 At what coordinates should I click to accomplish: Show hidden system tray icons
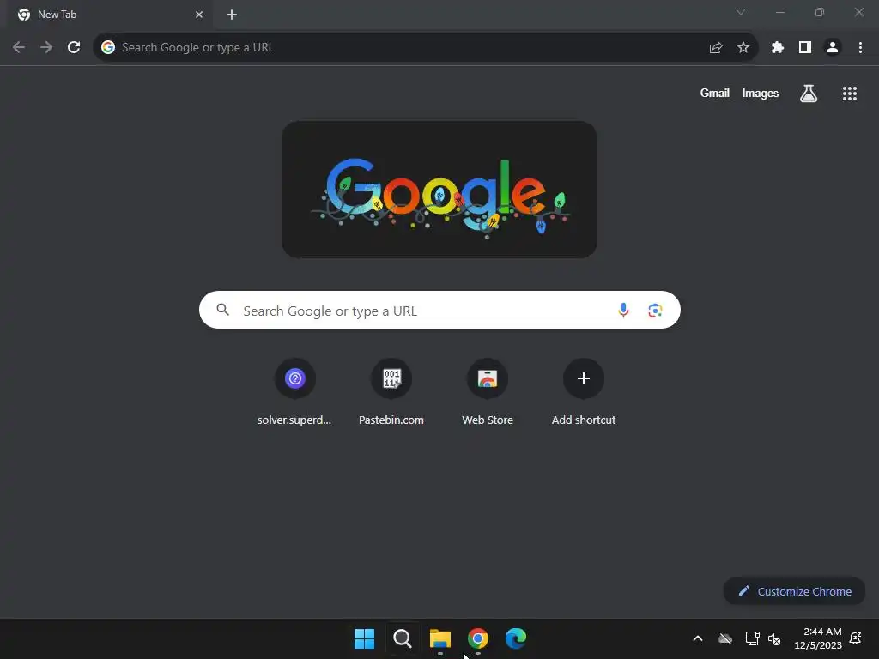698,638
